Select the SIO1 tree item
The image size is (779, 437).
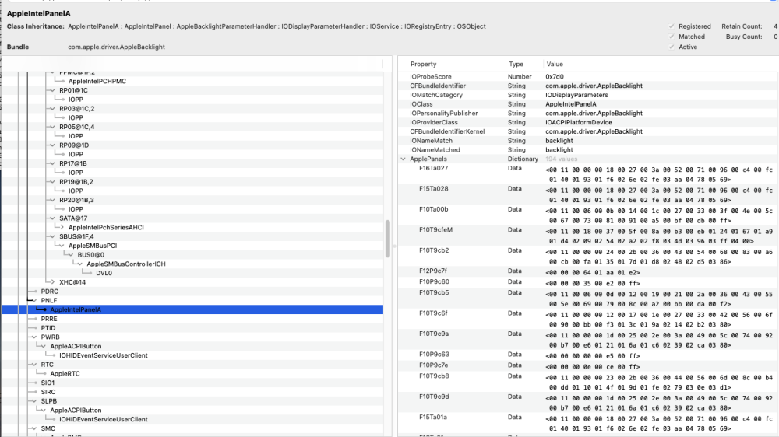click(x=48, y=383)
